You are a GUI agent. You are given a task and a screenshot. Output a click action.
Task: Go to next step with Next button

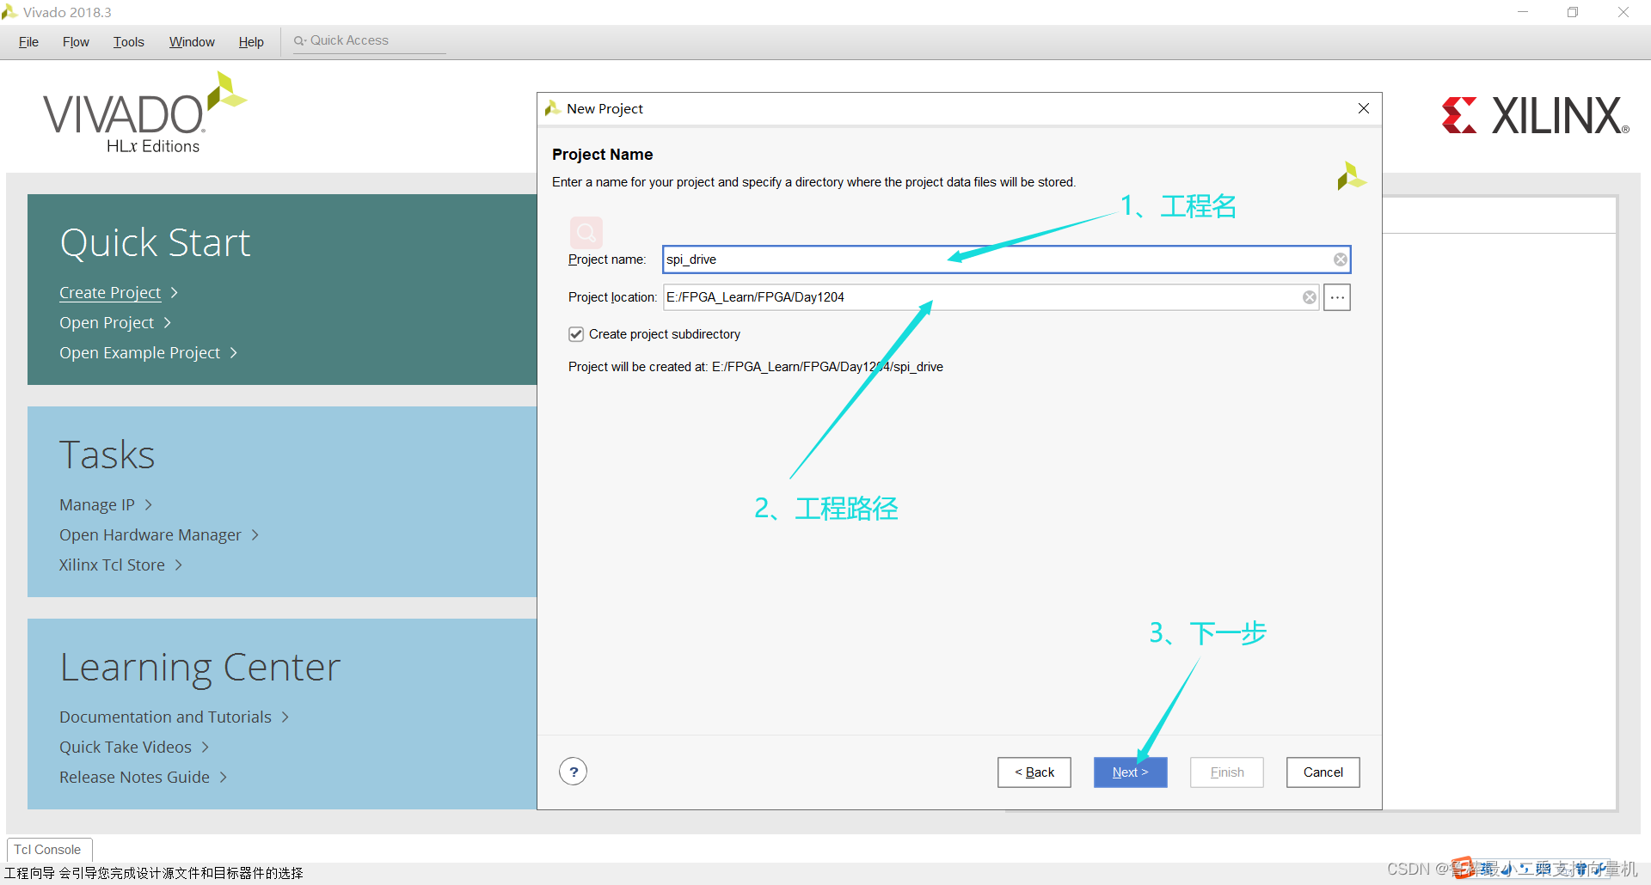pos(1130,772)
